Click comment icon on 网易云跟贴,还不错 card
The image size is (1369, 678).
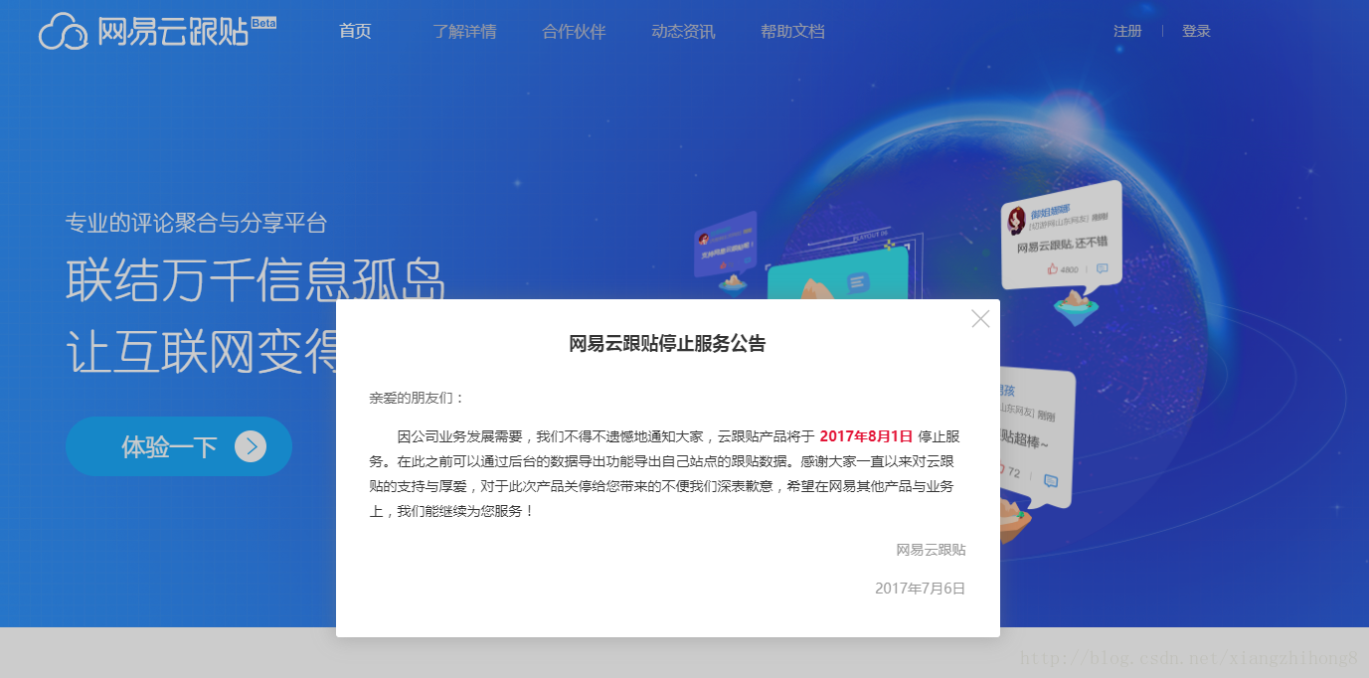[x=1102, y=268]
